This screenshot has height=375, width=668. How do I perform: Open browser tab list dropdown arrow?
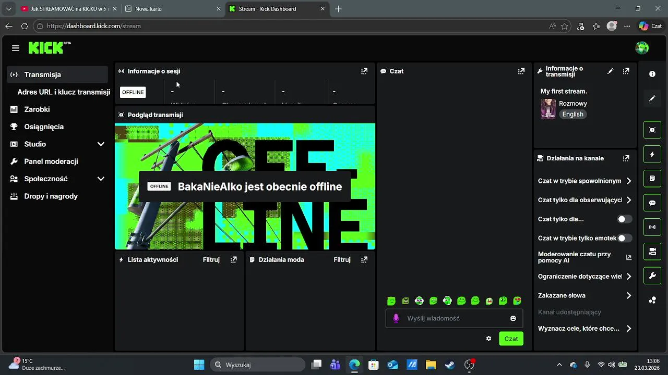coord(8,9)
